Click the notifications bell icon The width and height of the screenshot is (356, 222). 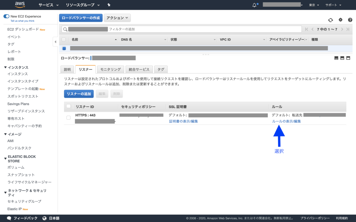(x=254, y=5)
